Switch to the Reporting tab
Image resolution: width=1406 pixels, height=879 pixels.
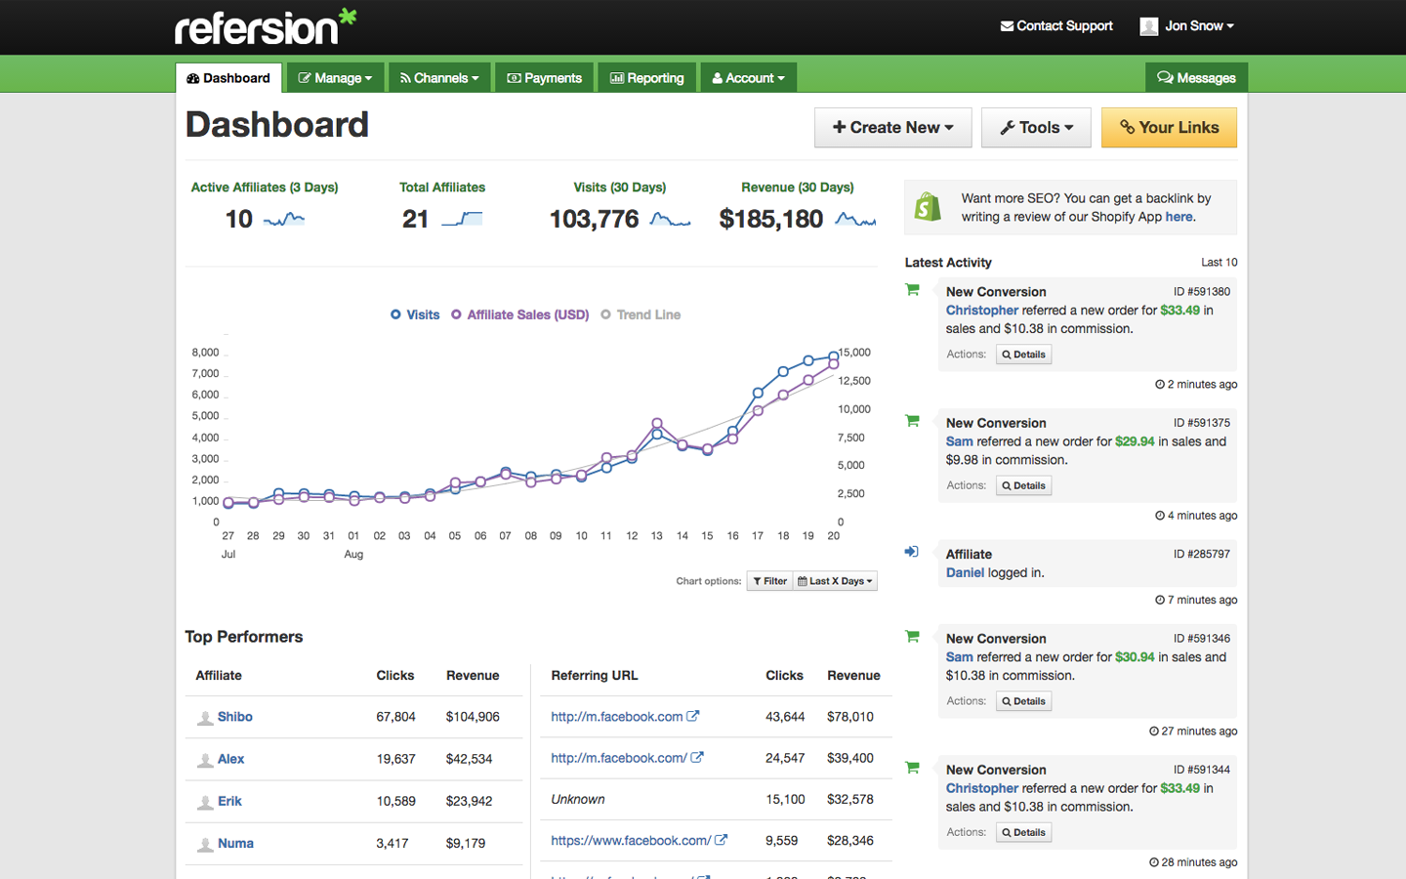tap(646, 78)
